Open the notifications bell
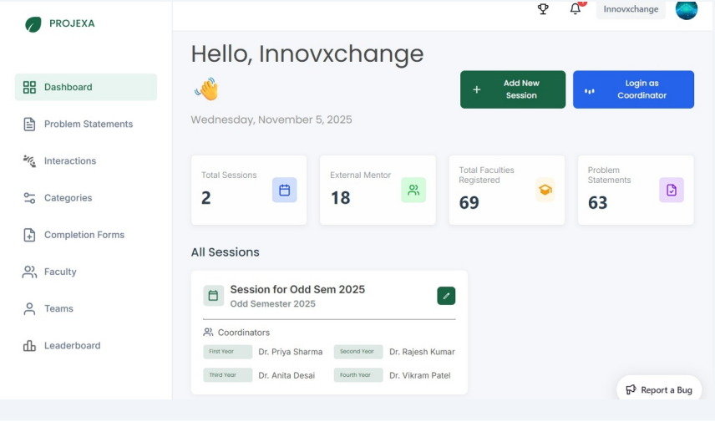Image resolution: width=715 pixels, height=422 pixels. click(x=576, y=9)
